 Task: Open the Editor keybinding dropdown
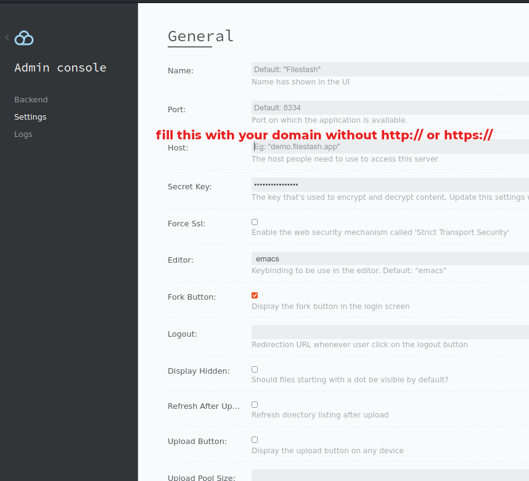pos(390,258)
